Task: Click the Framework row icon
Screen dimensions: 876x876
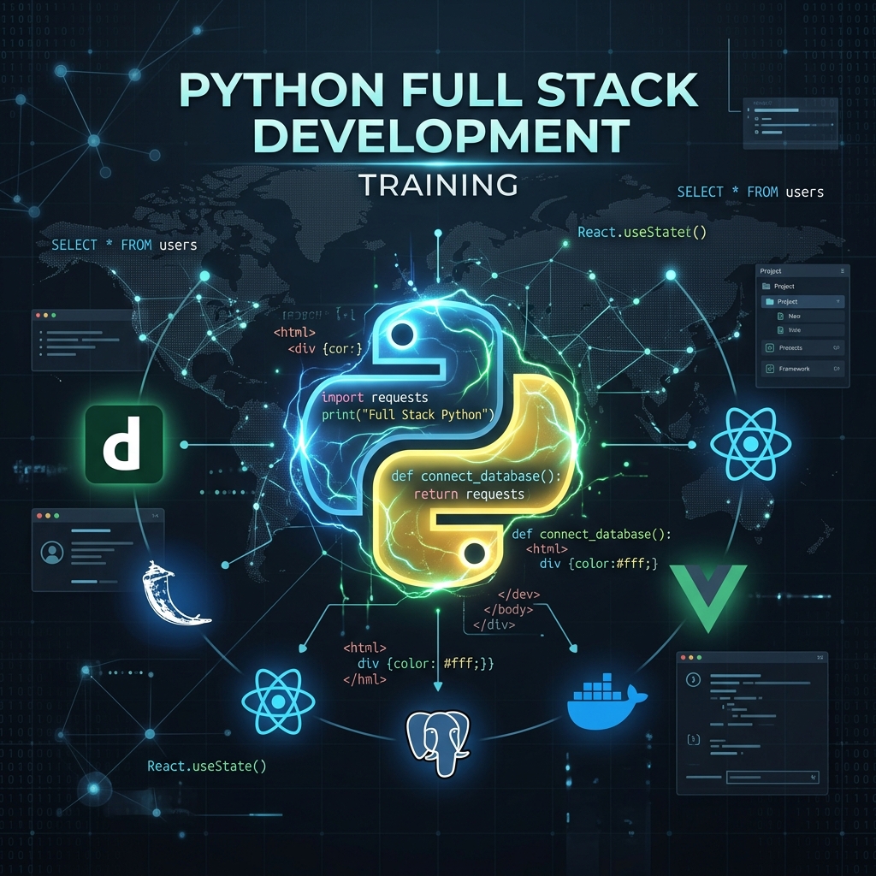Action: (769, 369)
